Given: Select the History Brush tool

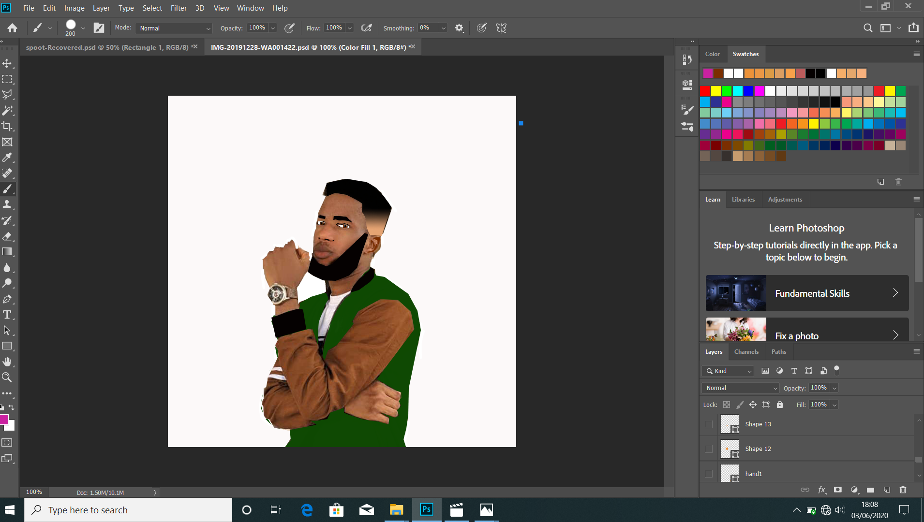Looking at the screenshot, I should (x=7, y=220).
